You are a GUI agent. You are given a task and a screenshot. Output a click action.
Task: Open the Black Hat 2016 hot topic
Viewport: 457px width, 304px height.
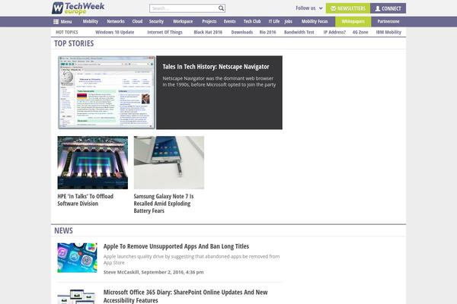[x=208, y=32]
